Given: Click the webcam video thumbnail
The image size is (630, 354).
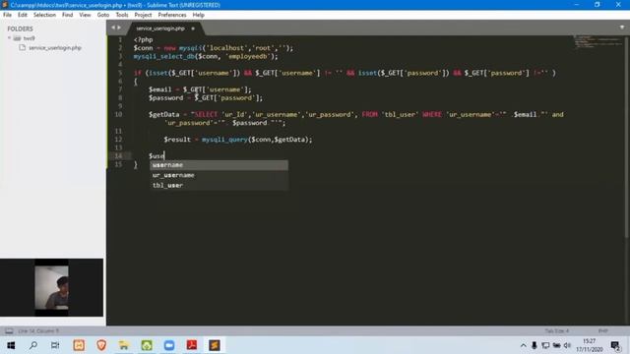Looking at the screenshot, I should (51, 288).
